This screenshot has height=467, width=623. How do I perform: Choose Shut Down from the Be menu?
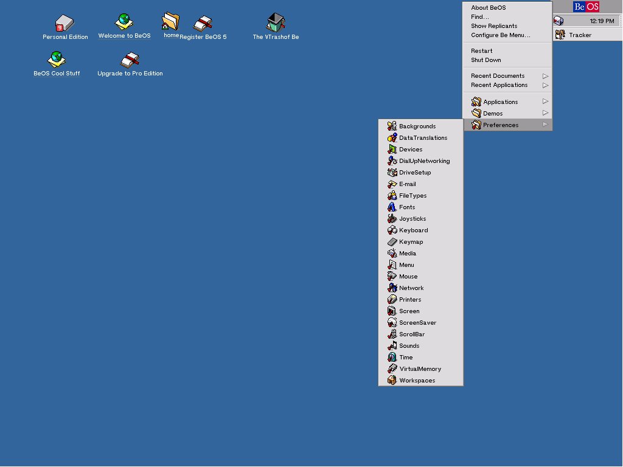tap(486, 60)
